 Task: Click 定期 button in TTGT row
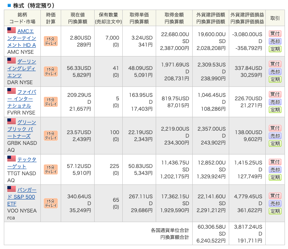275,178
